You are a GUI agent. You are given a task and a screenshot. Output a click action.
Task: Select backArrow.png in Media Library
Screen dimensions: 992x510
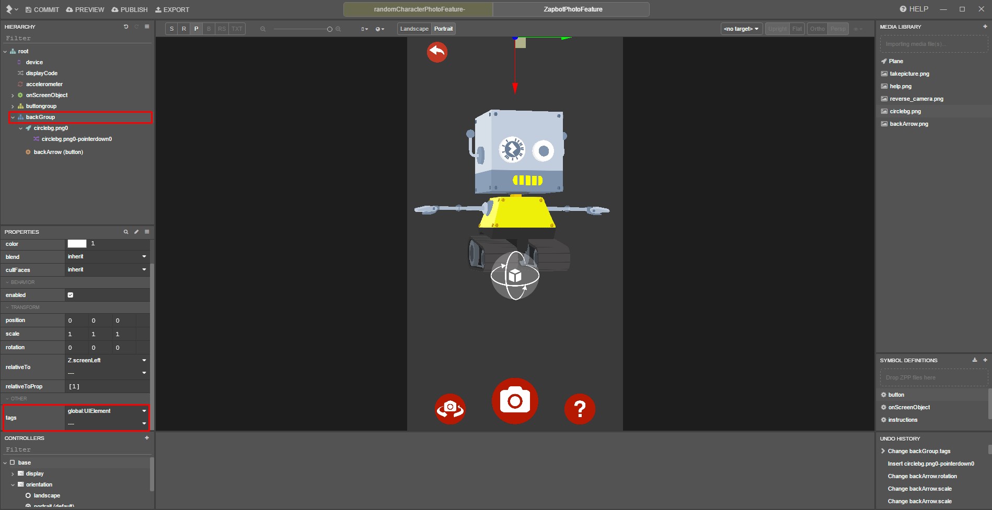(909, 124)
